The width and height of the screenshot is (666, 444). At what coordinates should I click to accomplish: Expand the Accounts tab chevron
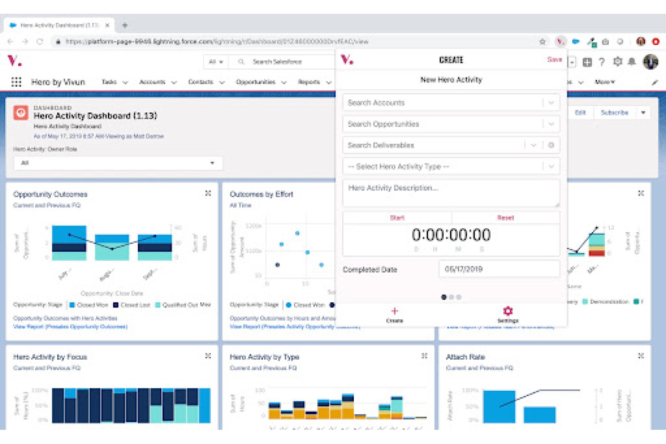tap(174, 82)
